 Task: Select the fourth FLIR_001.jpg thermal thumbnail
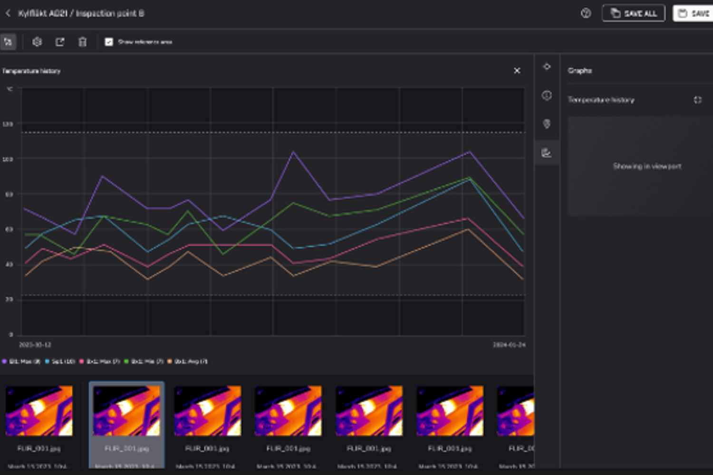pos(288,411)
